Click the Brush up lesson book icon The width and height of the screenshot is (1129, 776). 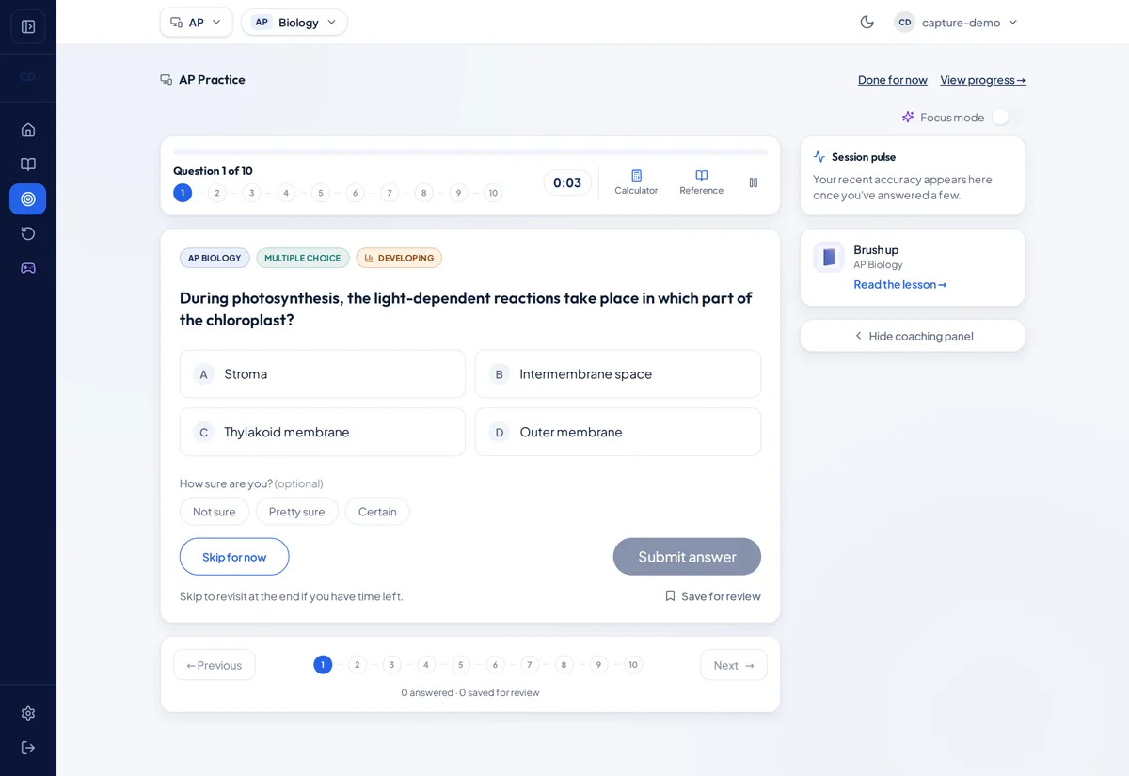click(829, 257)
